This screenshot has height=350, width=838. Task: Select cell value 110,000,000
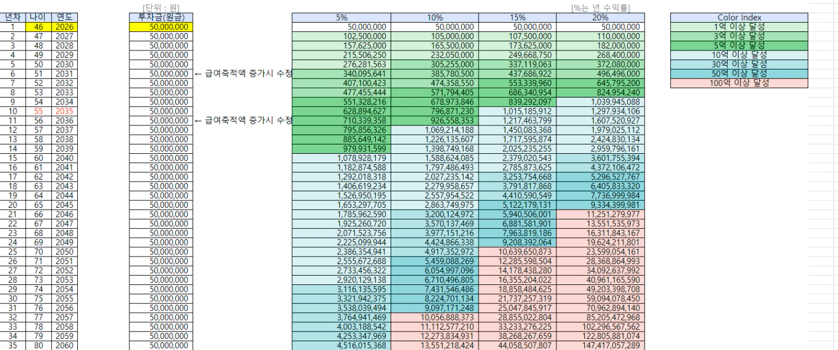[599, 36]
